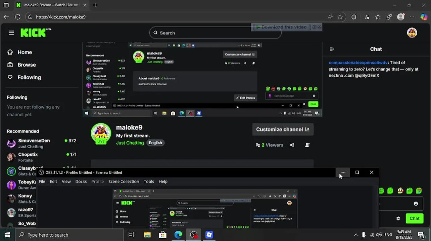Share the maloke9 channel
431x241 pixels.
(292, 145)
